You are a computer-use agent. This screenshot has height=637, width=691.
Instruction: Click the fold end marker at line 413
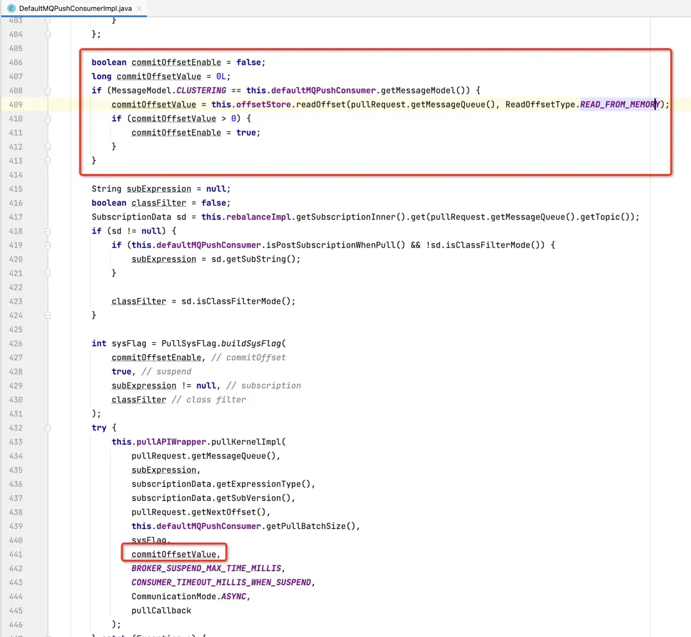click(x=48, y=161)
